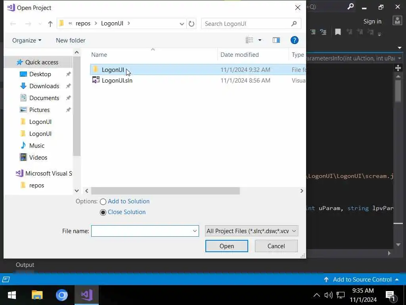
Task: Expand the recent locations dropdown arrow
Action: 40,24
